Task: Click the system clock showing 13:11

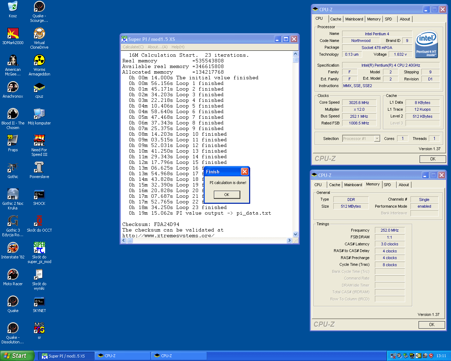Action: (x=441, y=356)
